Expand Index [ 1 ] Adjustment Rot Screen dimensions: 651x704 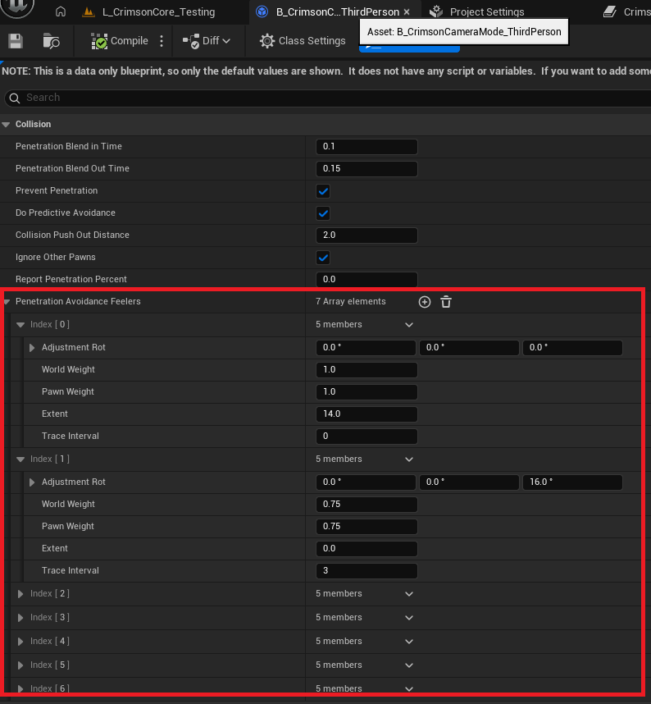pyautogui.click(x=32, y=482)
